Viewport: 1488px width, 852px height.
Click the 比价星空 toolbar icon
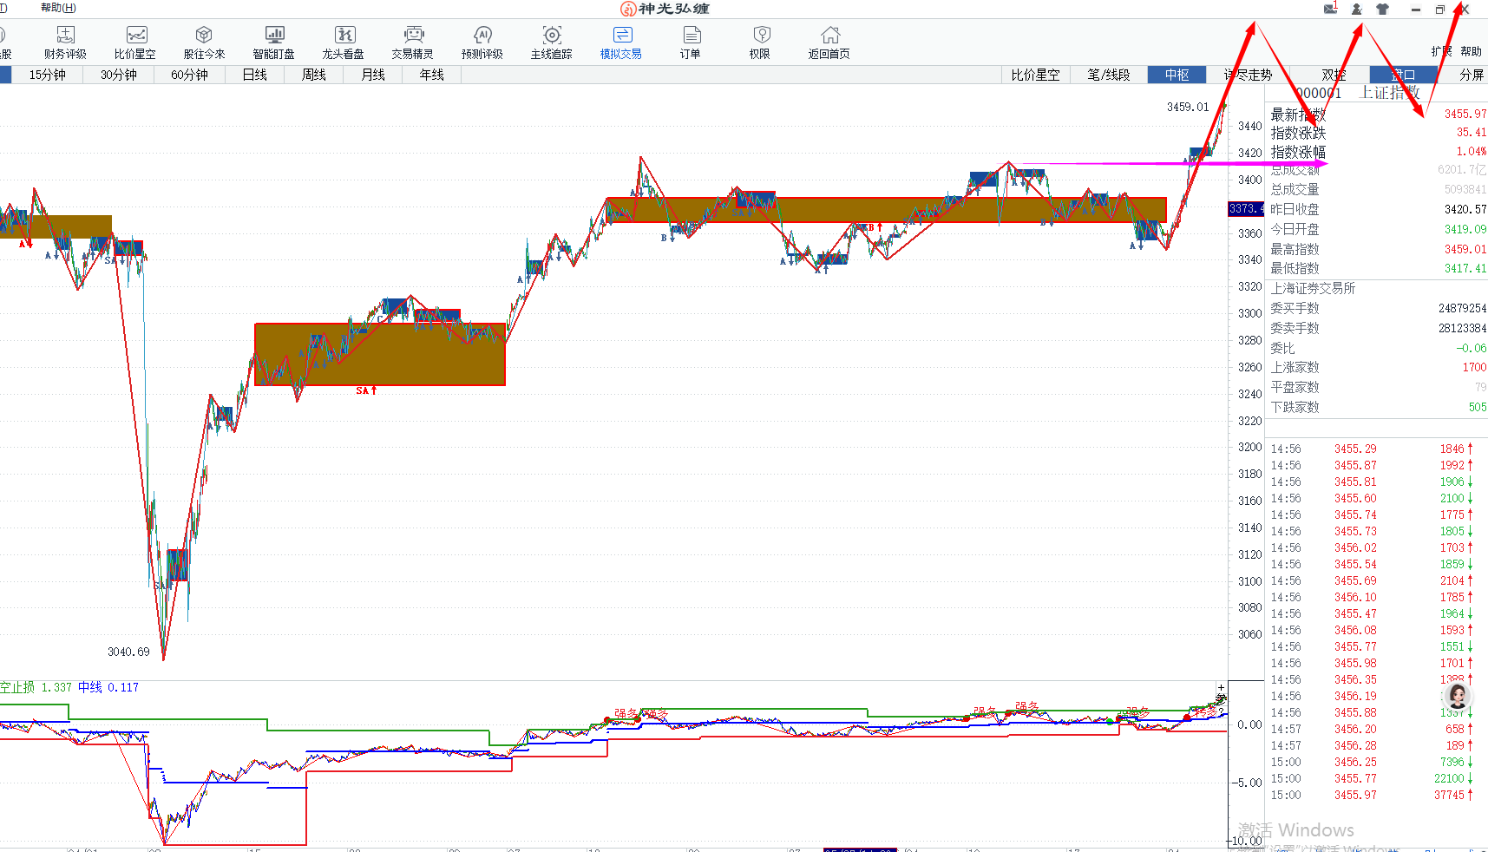point(134,42)
